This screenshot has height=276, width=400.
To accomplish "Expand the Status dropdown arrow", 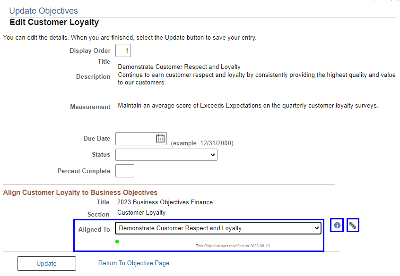I will click(x=212, y=154).
